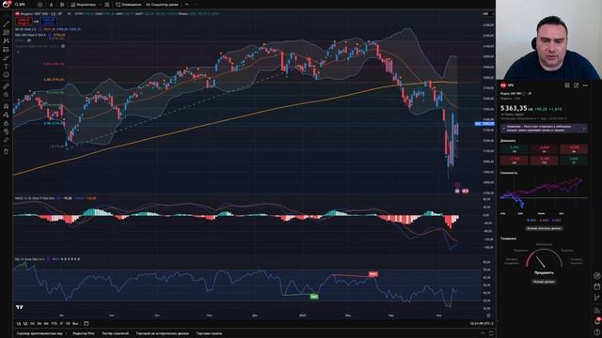Open chart settings gear near time axis
The image size is (602, 338).
tap(488, 315)
